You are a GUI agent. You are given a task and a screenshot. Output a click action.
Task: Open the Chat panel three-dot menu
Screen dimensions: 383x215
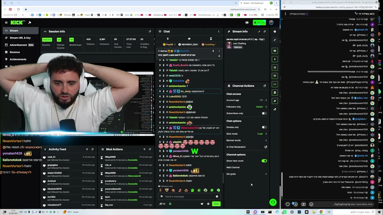219,31
